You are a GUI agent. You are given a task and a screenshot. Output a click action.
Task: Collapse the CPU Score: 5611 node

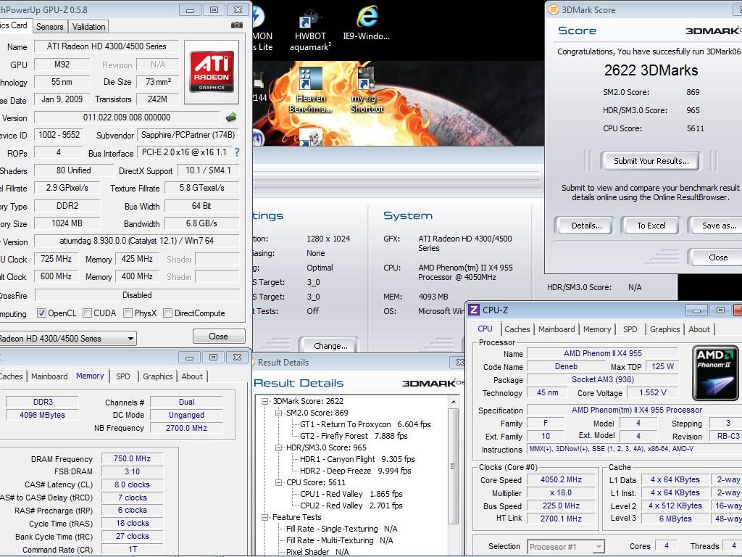279,482
